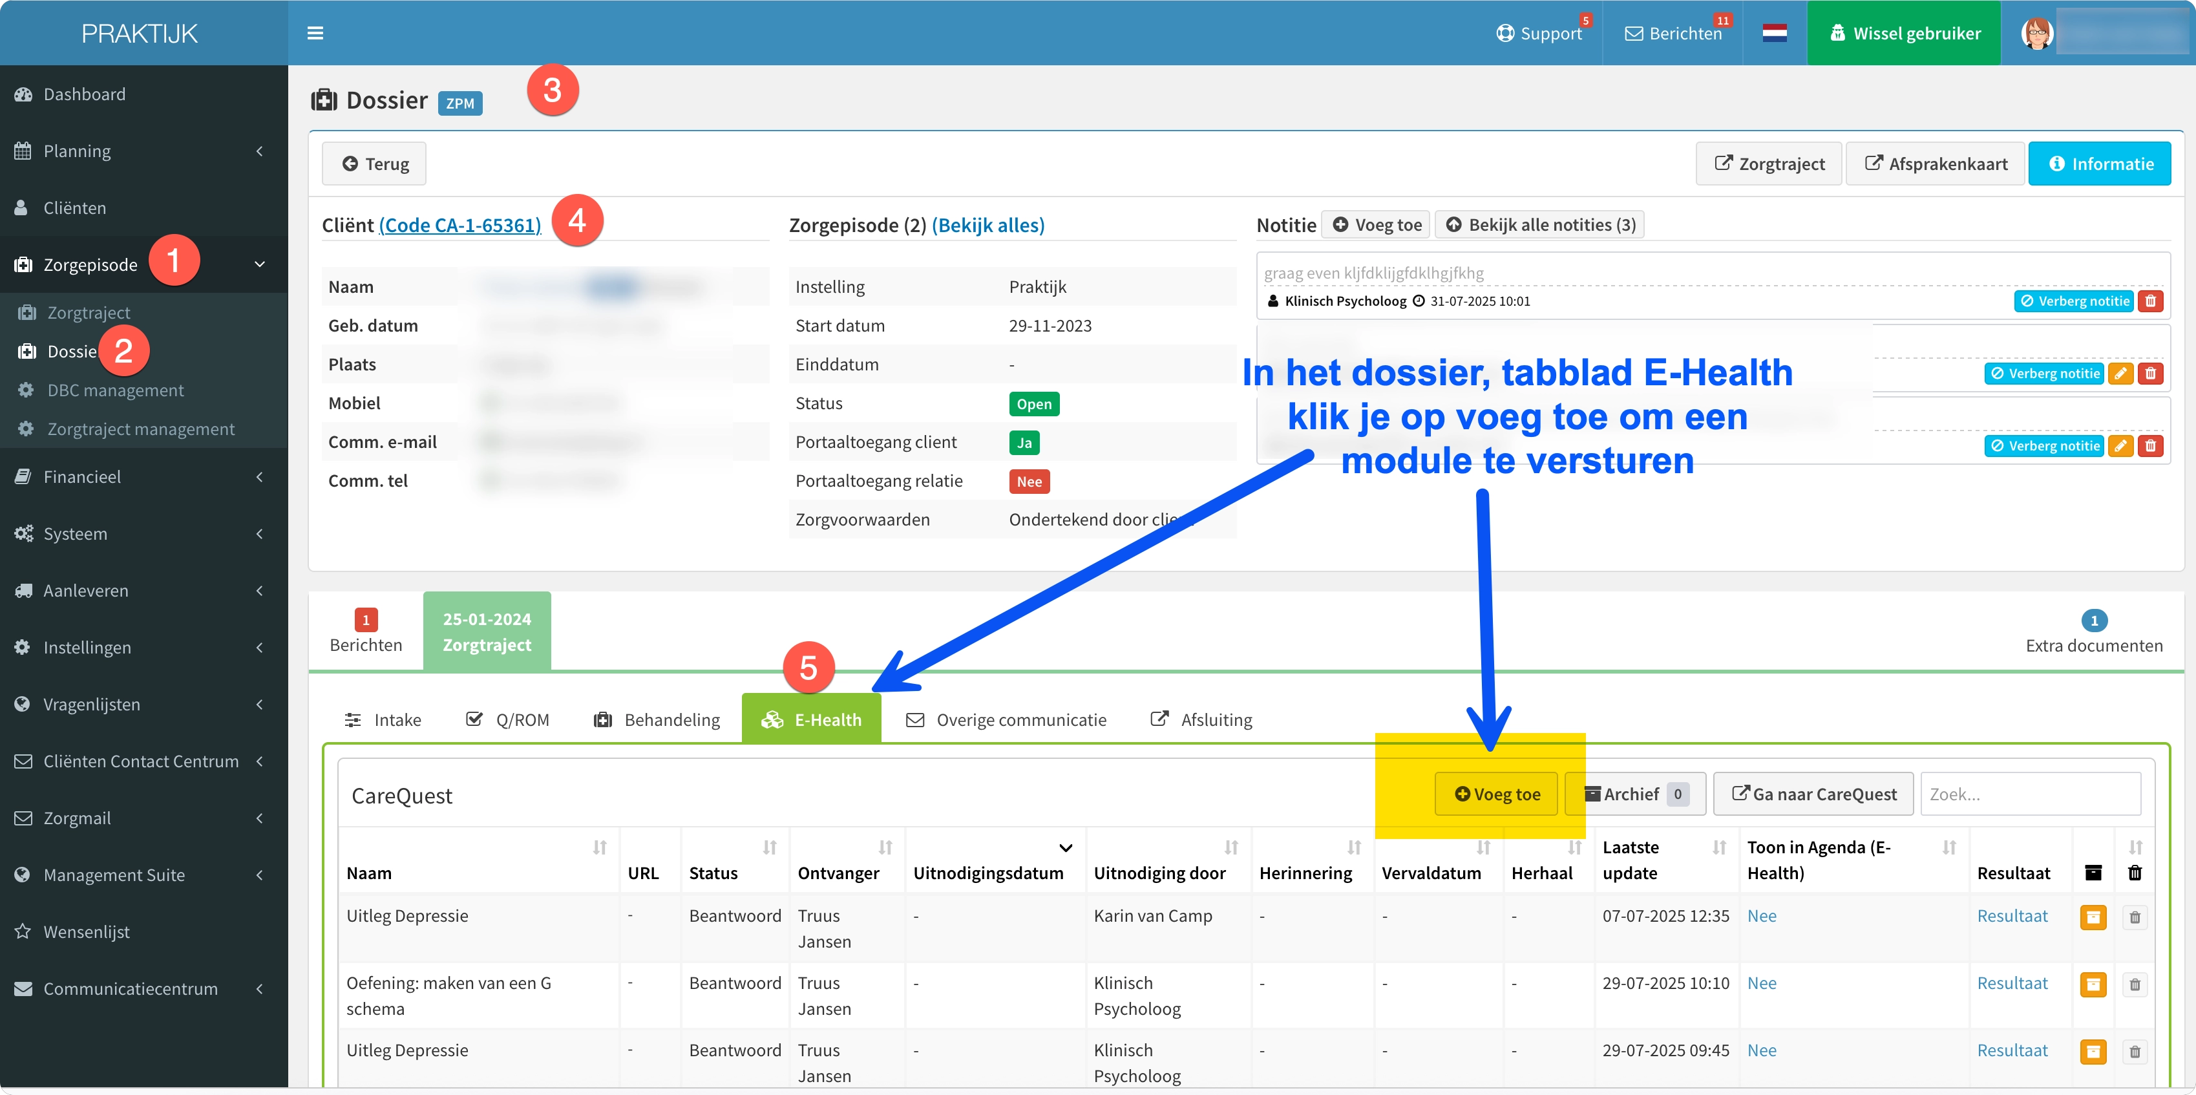The width and height of the screenshot is (2196, 1095).
Task: Expand the Systeem sidebar menu
Action: tap(144, 534)
